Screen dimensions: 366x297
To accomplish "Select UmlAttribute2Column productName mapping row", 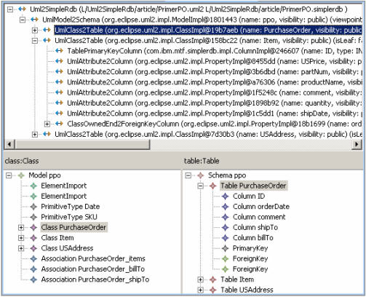I will (215, 82).
